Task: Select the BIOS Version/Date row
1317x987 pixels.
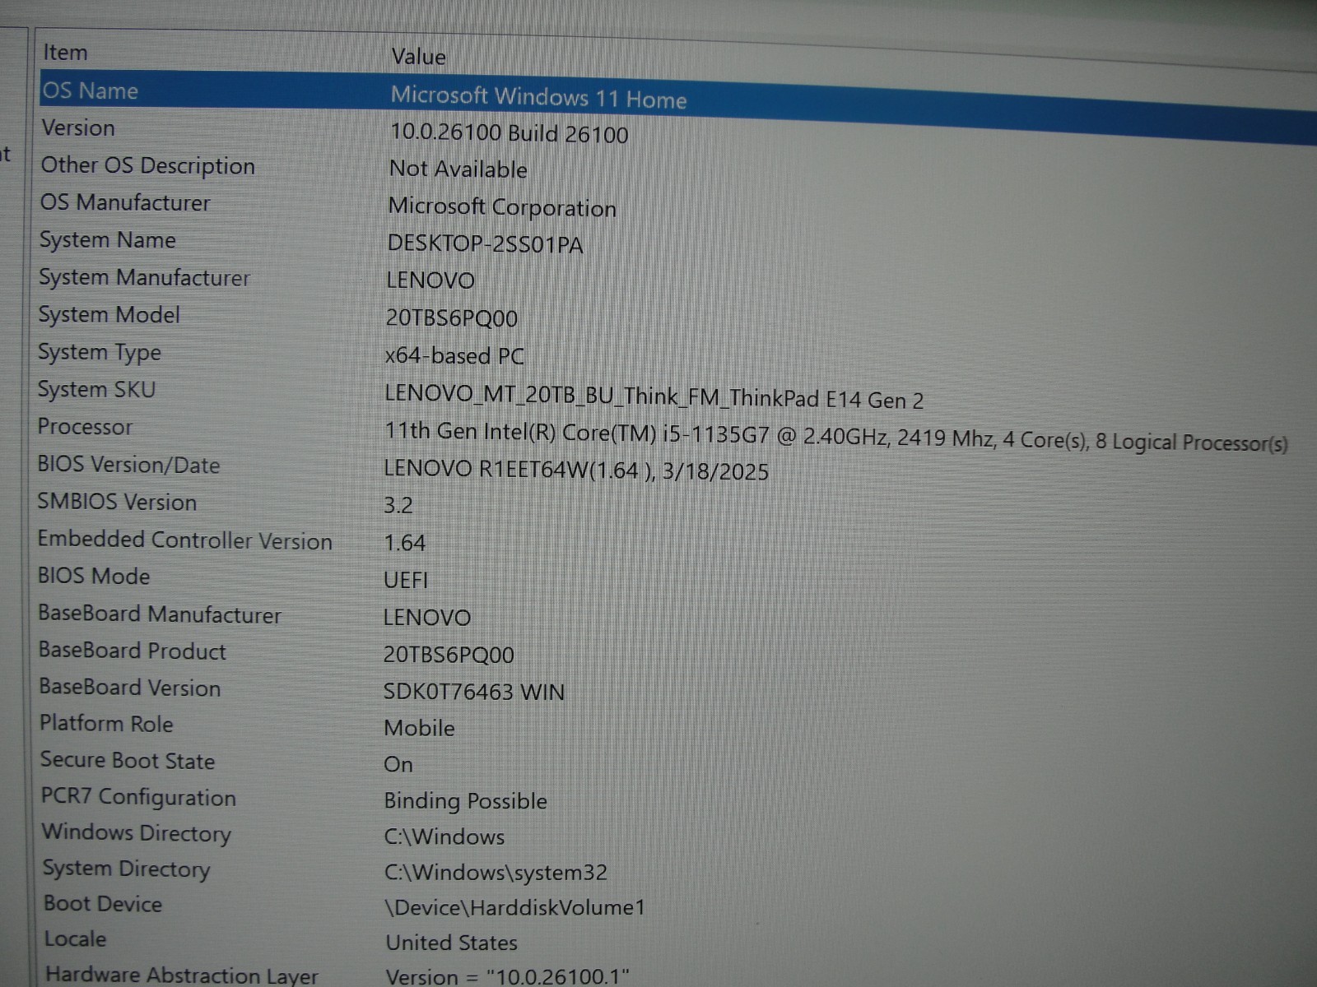Action: pyautogui.click(x=128, y=465)
